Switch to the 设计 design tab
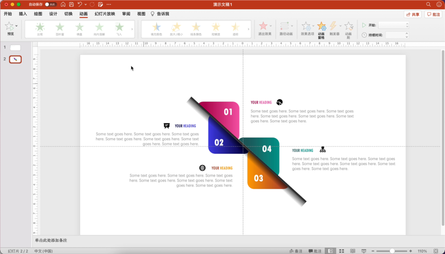 pos(53,14)
